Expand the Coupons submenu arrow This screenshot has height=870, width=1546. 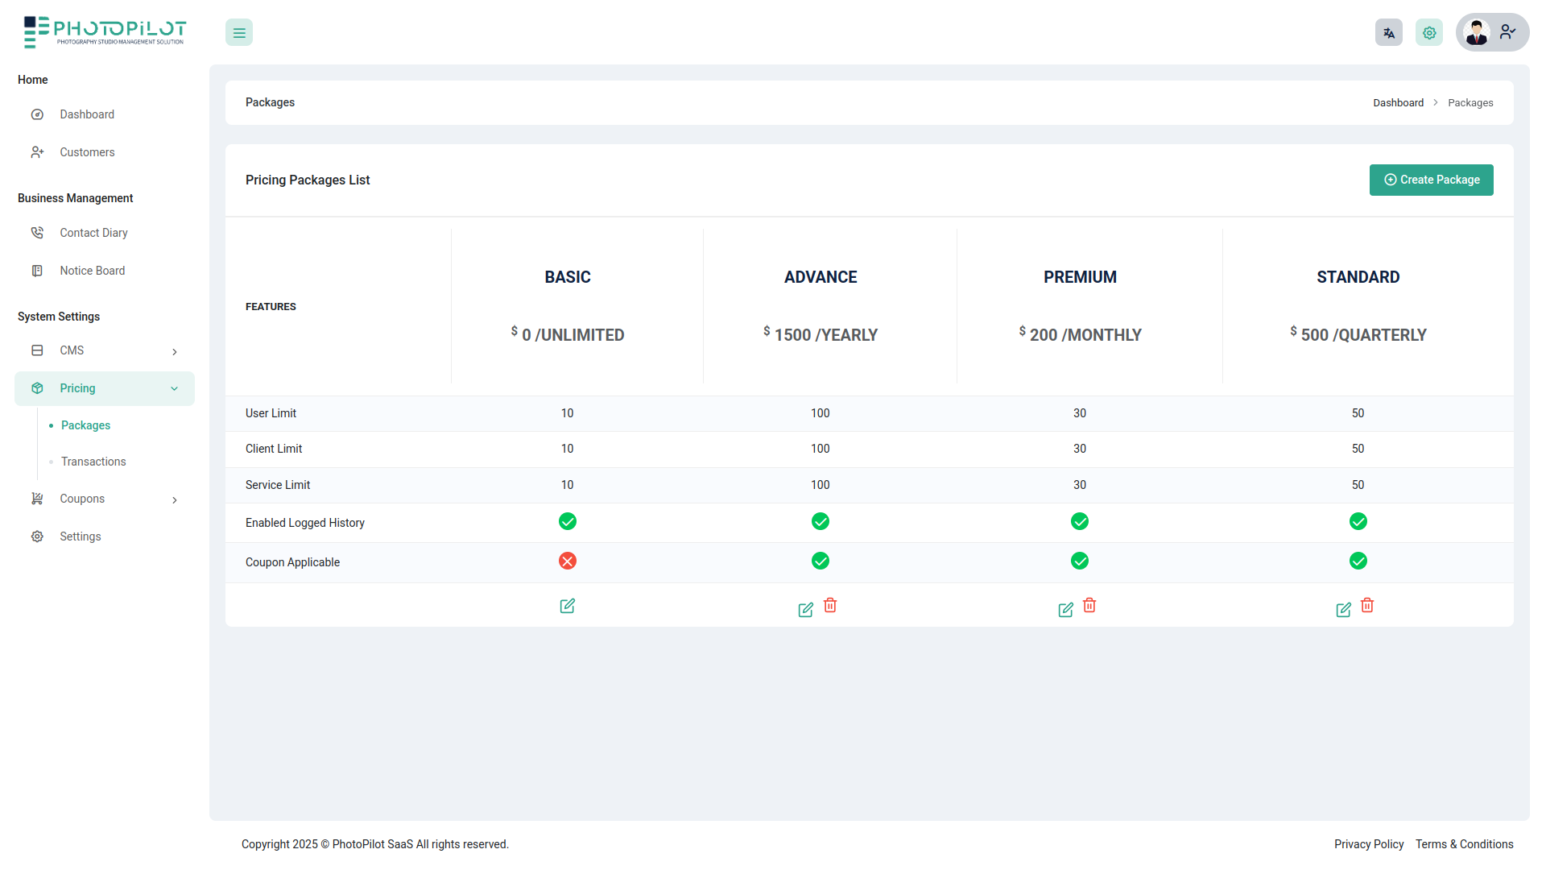click(x=175, y=499)
